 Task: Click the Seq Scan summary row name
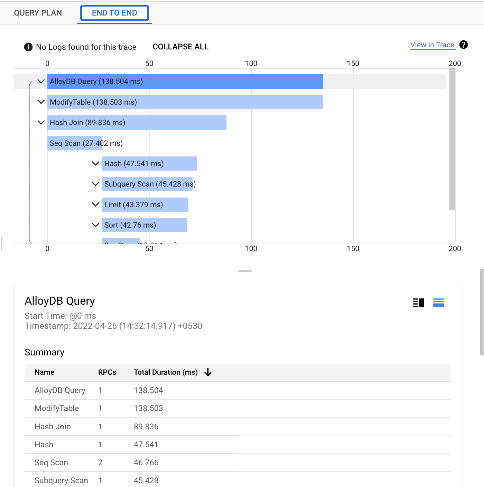point(51,462)
